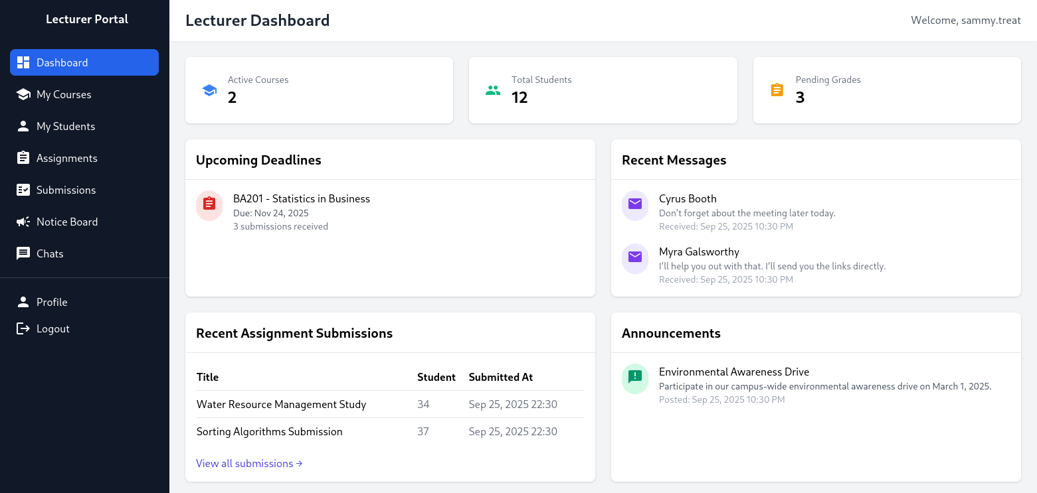Open the Profile menu item
Viewport: 1037px width, 493px height.
(52, 302)
